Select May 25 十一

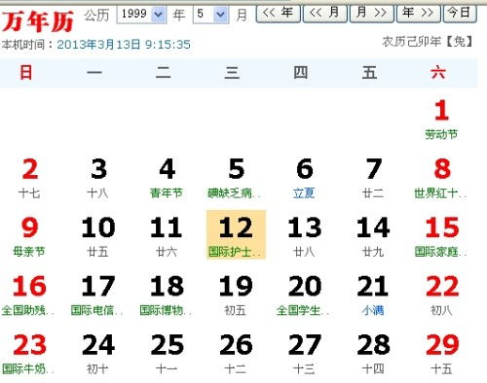[x=167, y=354]
